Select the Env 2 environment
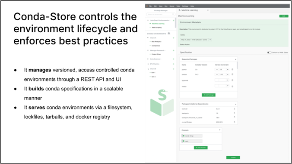 (153, 77)
